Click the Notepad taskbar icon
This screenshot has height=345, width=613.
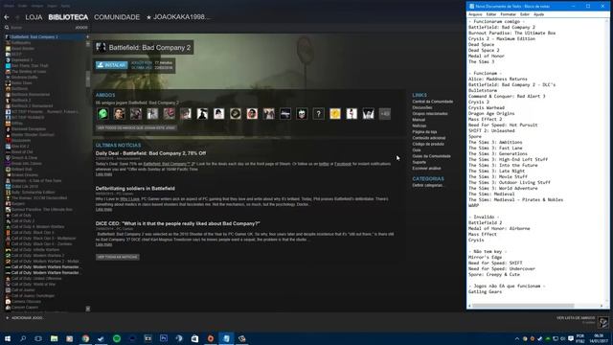[226, 338]
